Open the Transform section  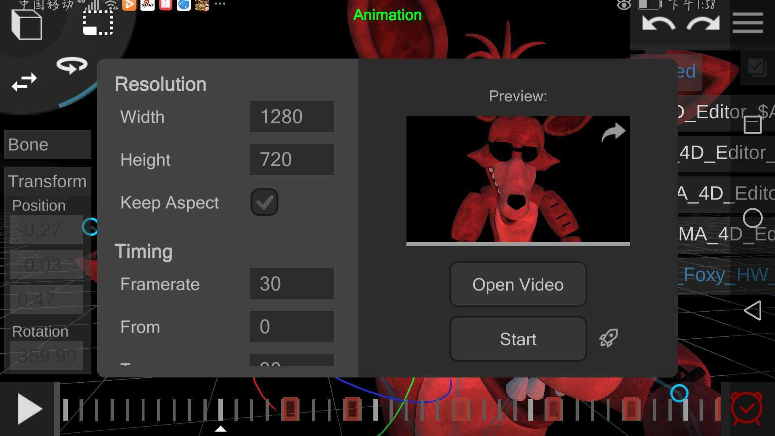pos(48,181)
